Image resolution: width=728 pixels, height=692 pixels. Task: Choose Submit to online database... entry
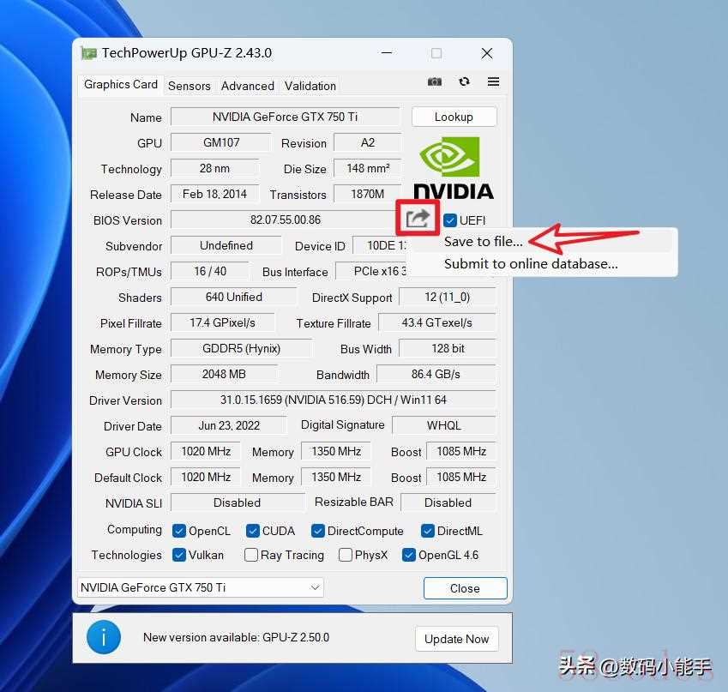[x=542, y=264]
